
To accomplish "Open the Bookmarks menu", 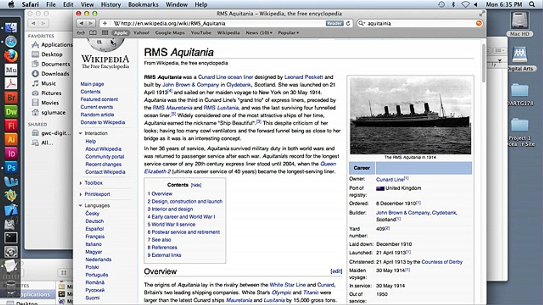I will (x=144, y=5).
